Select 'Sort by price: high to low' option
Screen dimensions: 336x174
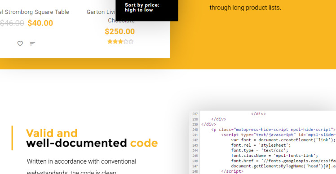[x=142, y=8]
